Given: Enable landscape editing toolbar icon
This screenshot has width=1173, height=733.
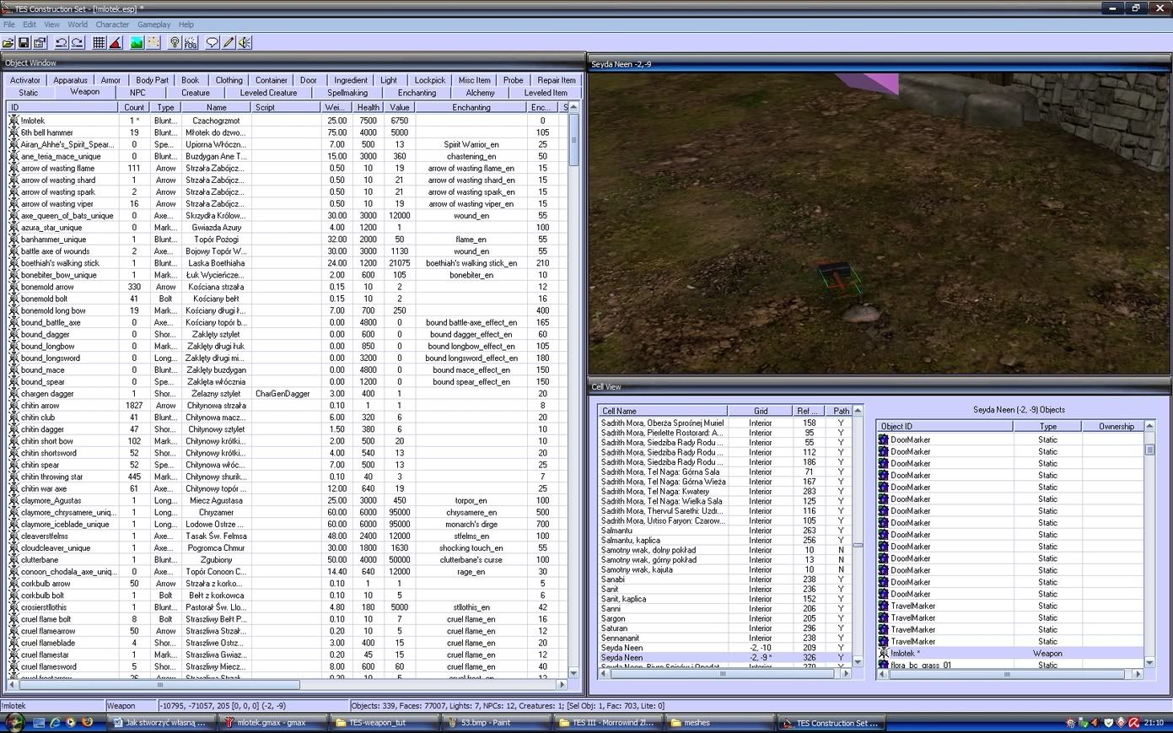Looking at the screenshot, I should 137,43.
